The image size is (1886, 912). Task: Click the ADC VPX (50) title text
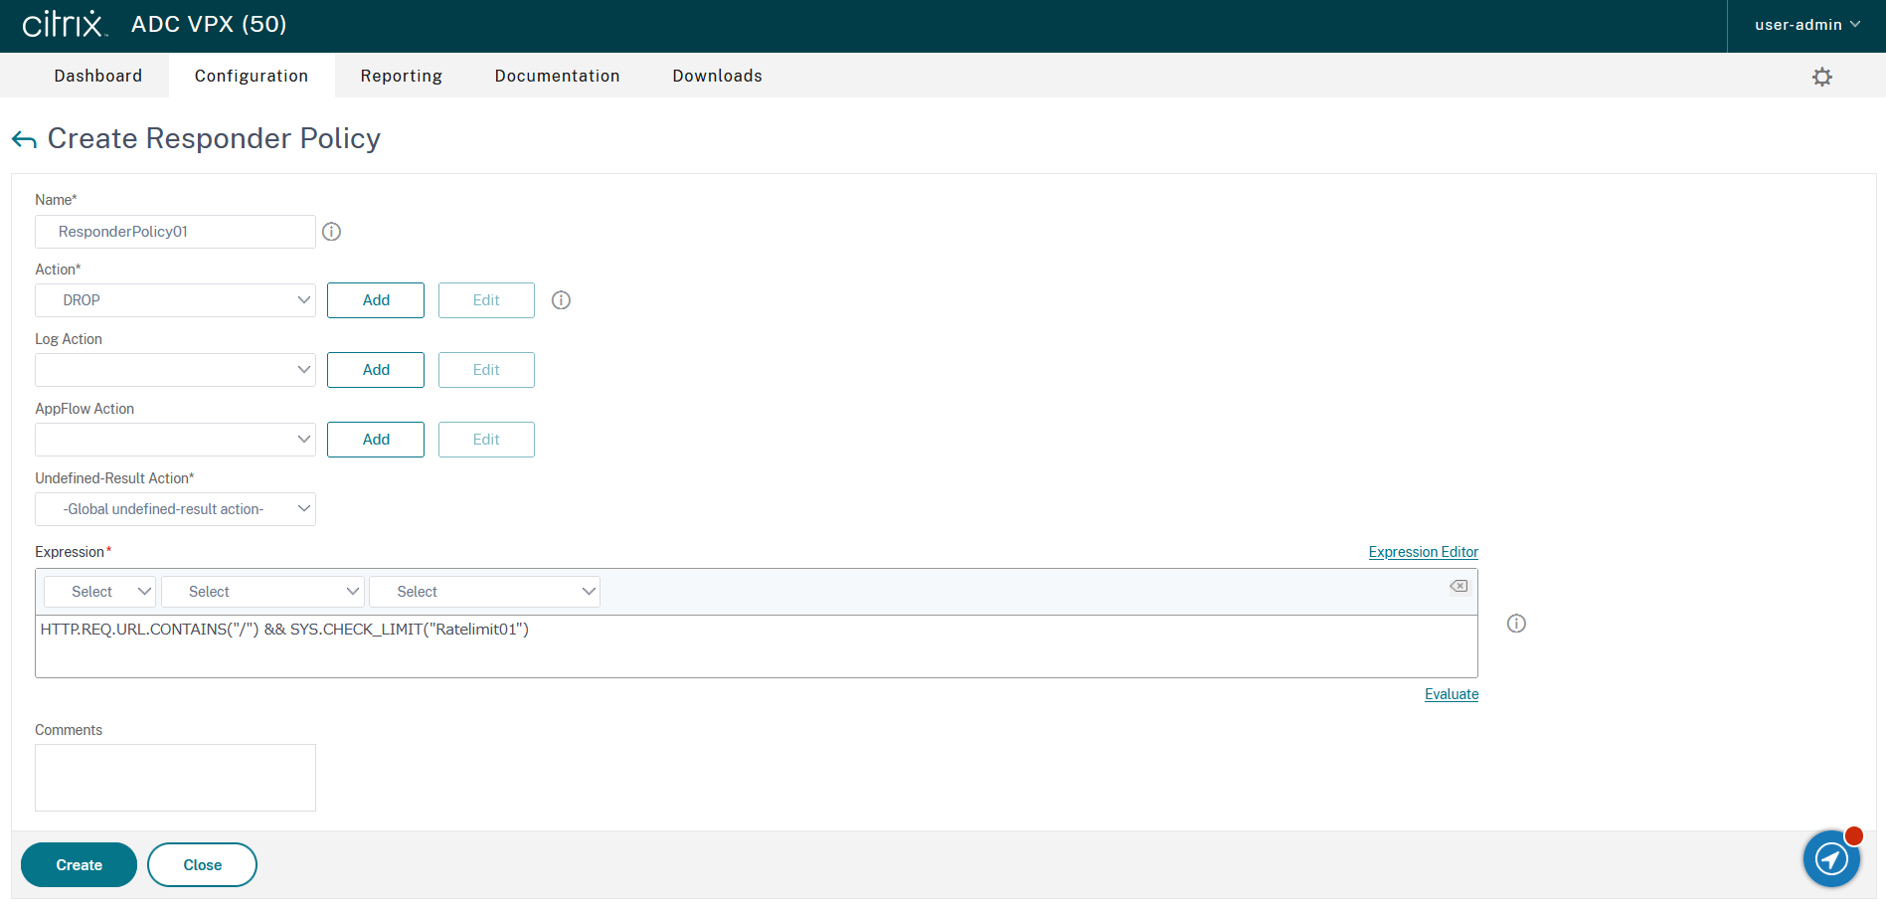tap(209, 24)
